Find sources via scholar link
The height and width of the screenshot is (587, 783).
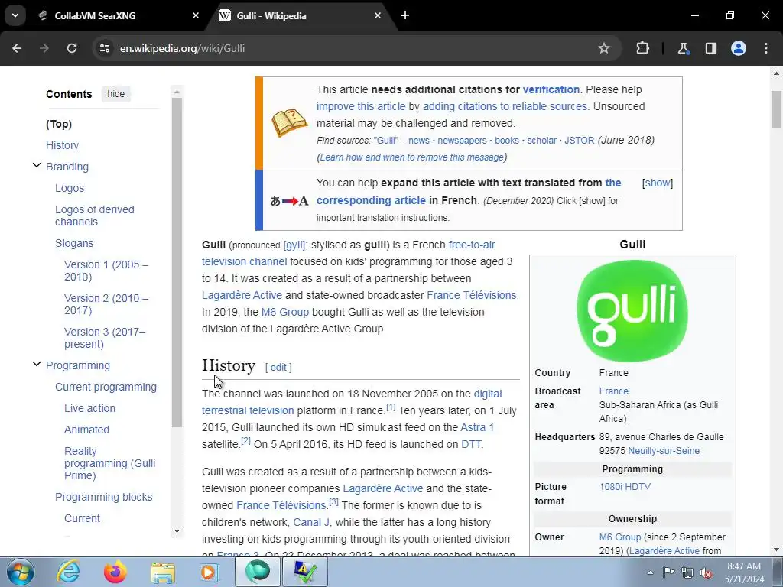542,141
